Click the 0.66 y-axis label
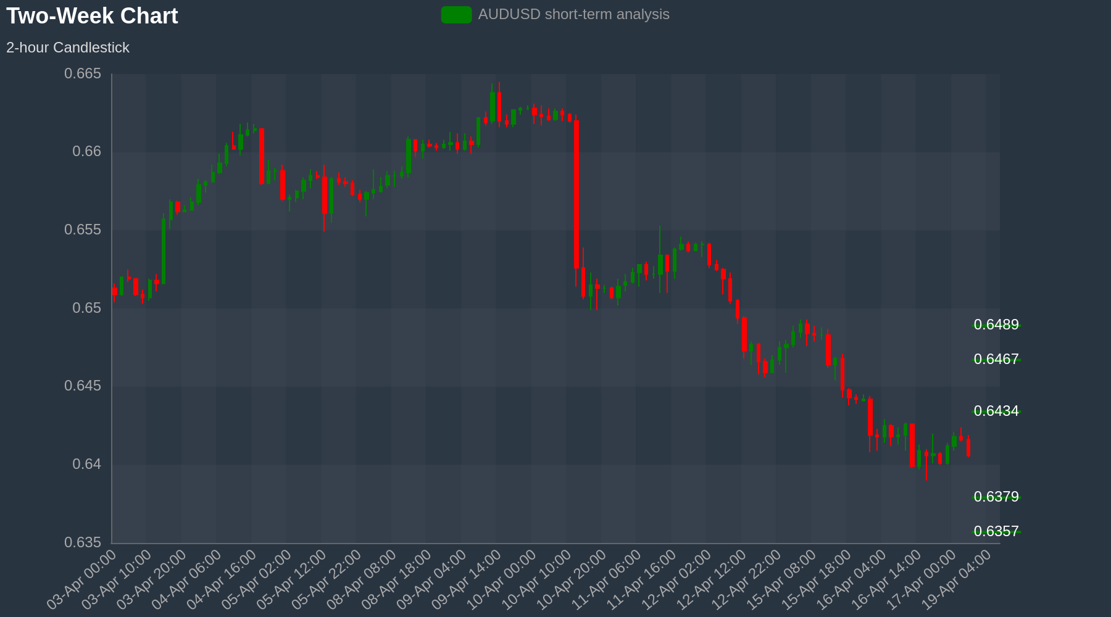The width and height of the screenshot is (1111, 617). coord(87,152)
